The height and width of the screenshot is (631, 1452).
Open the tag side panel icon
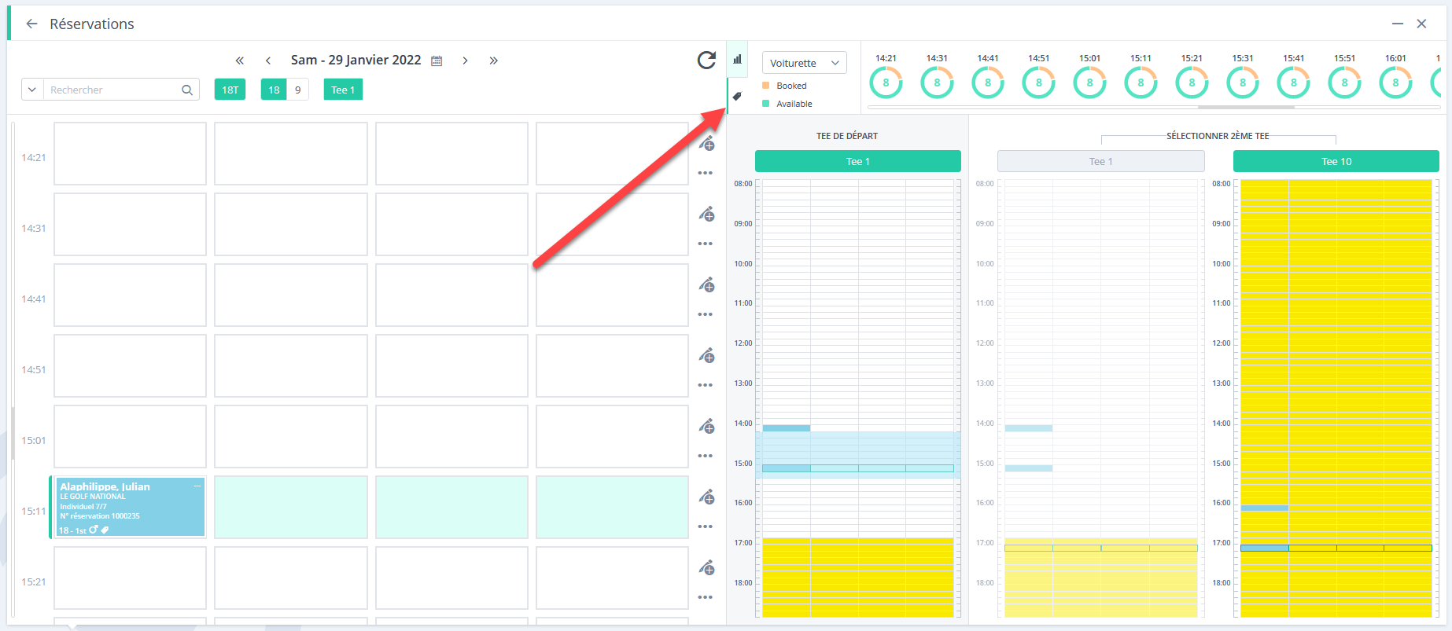737,96
